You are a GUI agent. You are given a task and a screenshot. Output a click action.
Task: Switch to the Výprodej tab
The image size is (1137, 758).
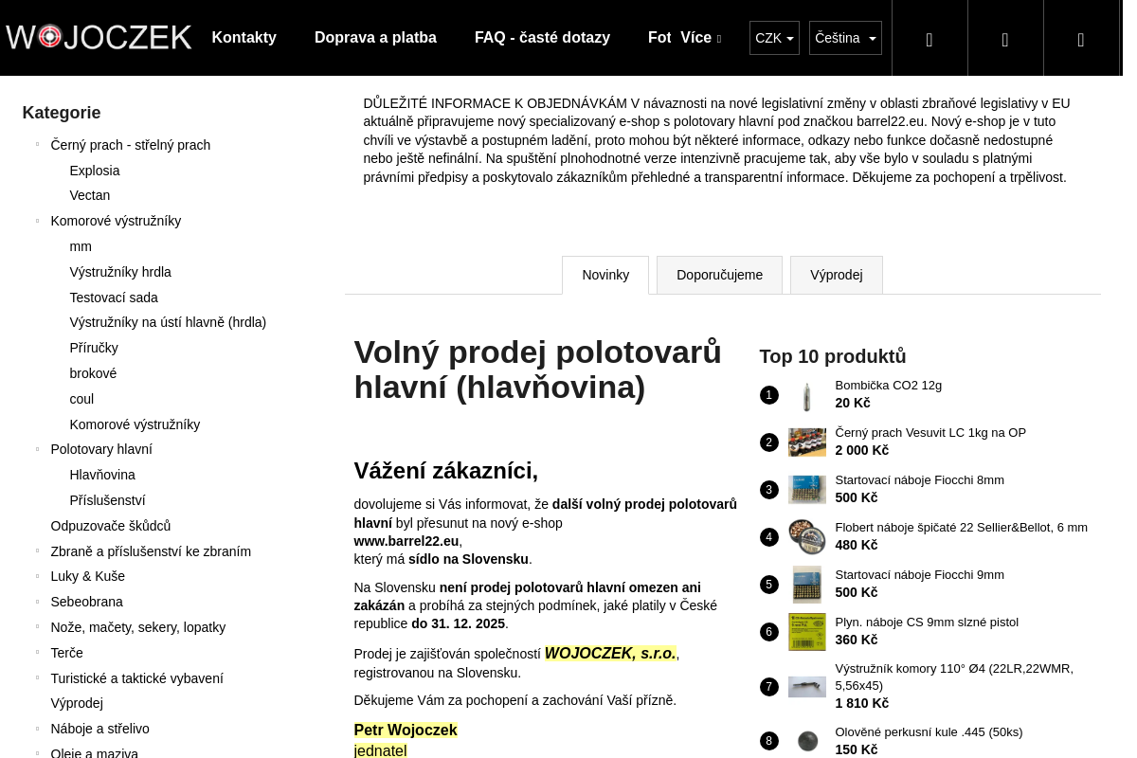click(836, 275)
